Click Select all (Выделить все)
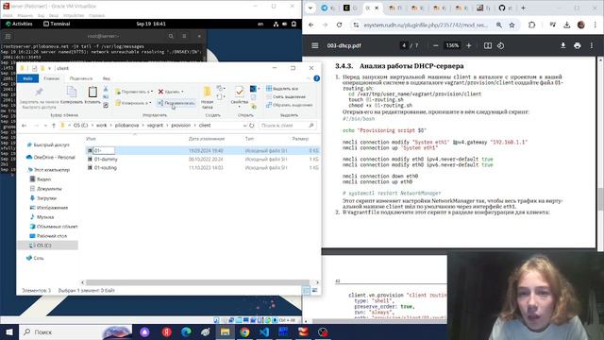Image resolution: width=604 pixels, height=340 pixels. 282,89
